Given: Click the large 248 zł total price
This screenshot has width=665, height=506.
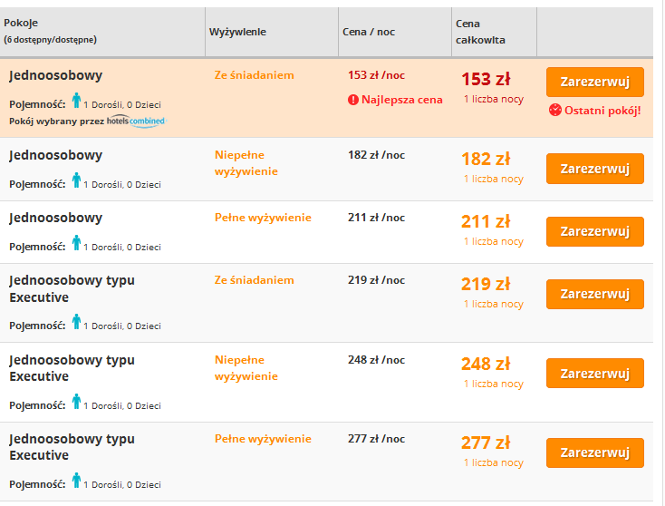Looking at the screenshot, I should tap(486, 364).
